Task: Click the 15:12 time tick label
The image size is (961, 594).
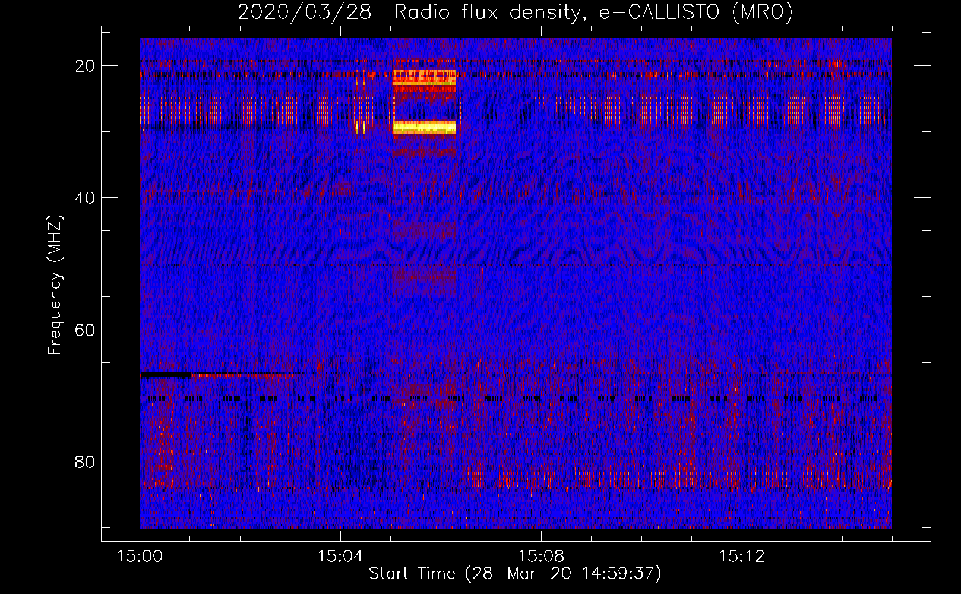Action: (741, 557)
